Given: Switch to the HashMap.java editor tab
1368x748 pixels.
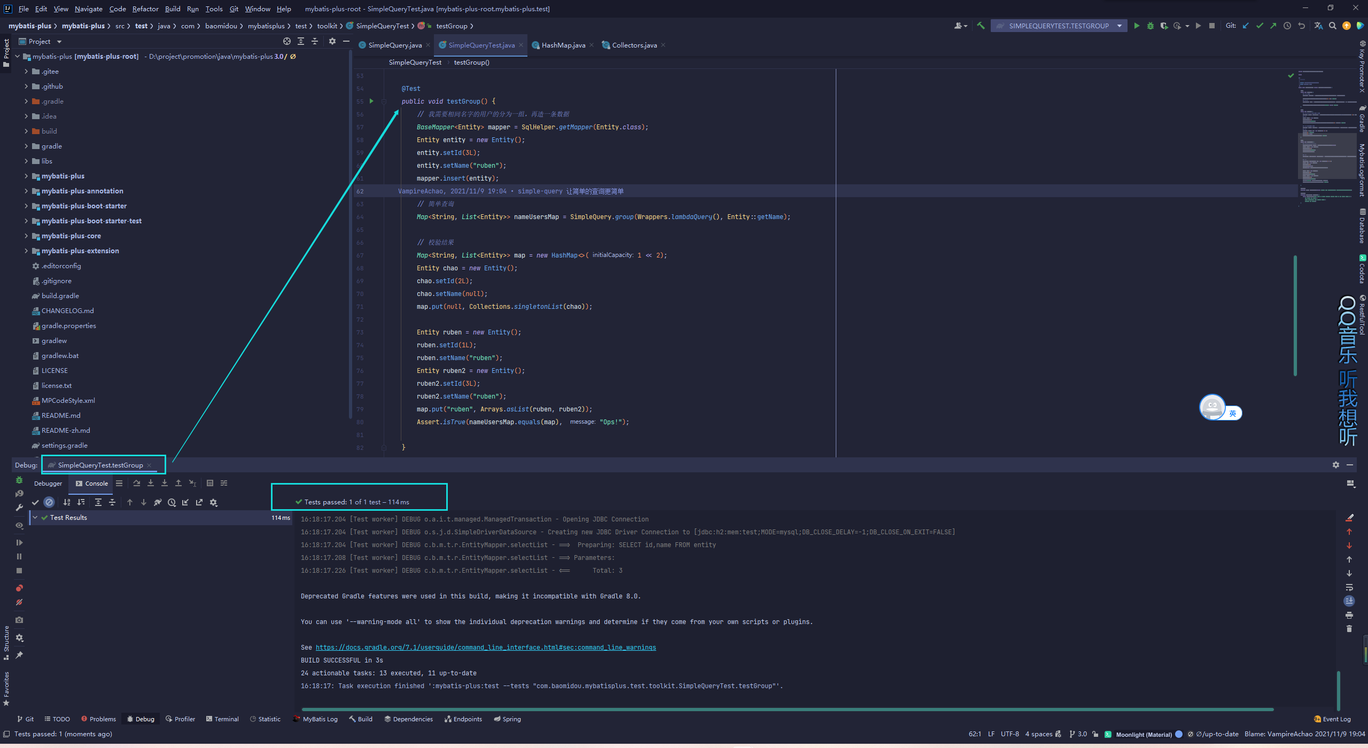Looking at the screenshot, I should point(563,45).
